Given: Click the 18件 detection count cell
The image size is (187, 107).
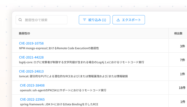Looking at the screenshot, I should [x=182, y=88].
